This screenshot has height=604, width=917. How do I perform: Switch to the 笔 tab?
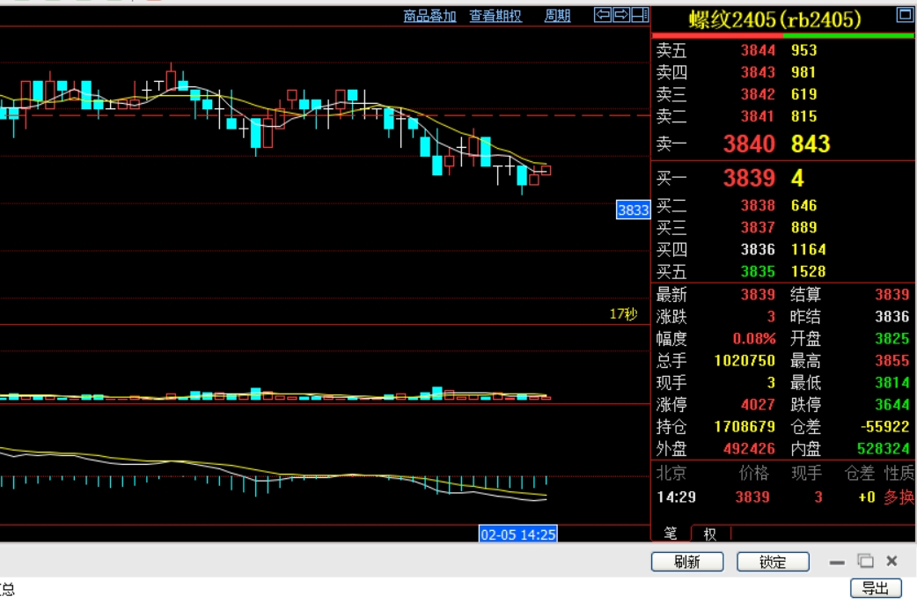point(671,534)
